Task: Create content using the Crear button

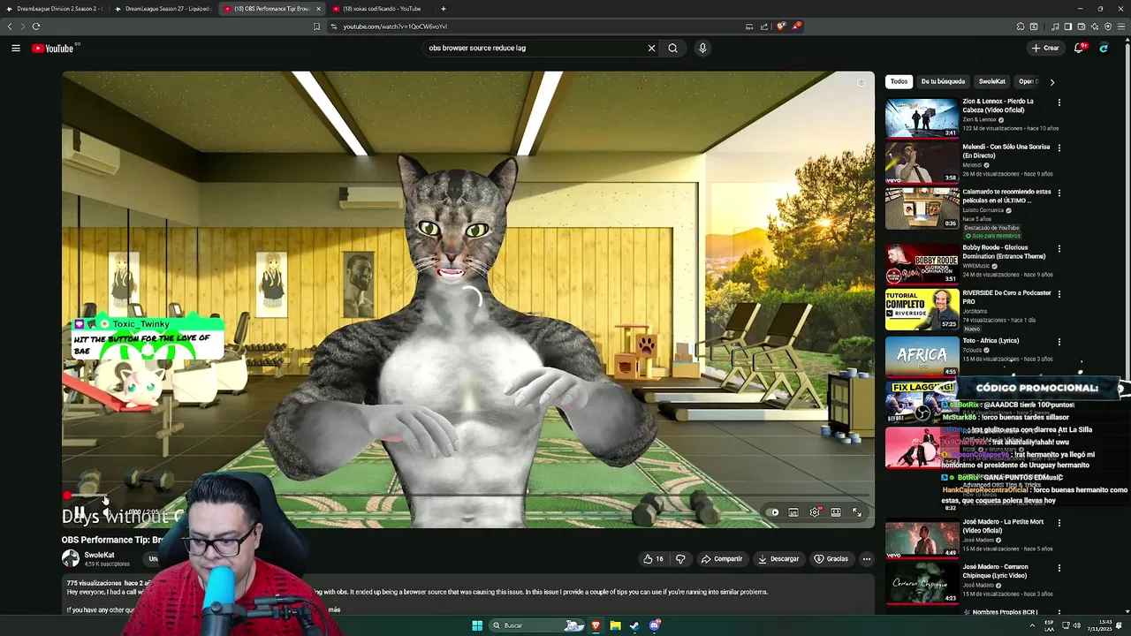Action: click(x=1044, y=48)
